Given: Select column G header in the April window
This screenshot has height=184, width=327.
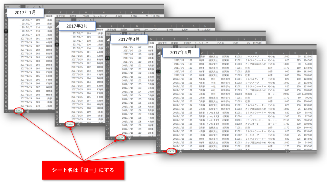Looking at the screenshot, I should tap(238, 53).
